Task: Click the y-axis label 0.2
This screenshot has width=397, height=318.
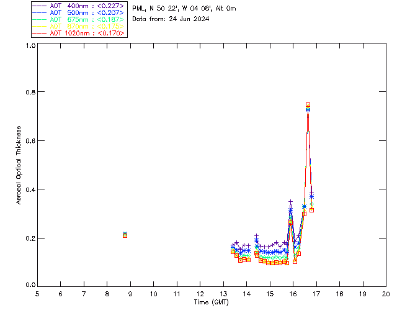Action: (x=30, y=238)
